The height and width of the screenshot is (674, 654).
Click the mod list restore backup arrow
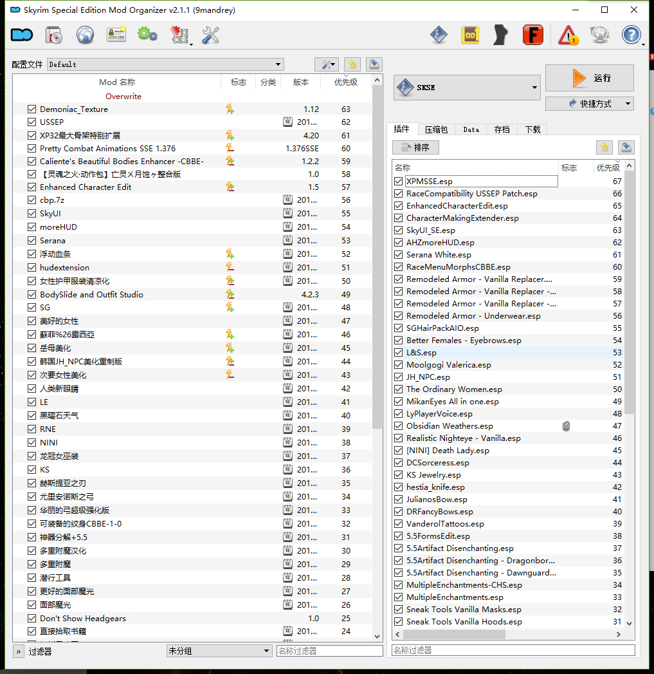tap(352, 64)
